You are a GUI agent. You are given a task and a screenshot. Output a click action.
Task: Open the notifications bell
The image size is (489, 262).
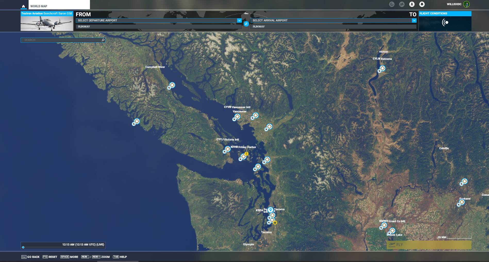(422, 4)
